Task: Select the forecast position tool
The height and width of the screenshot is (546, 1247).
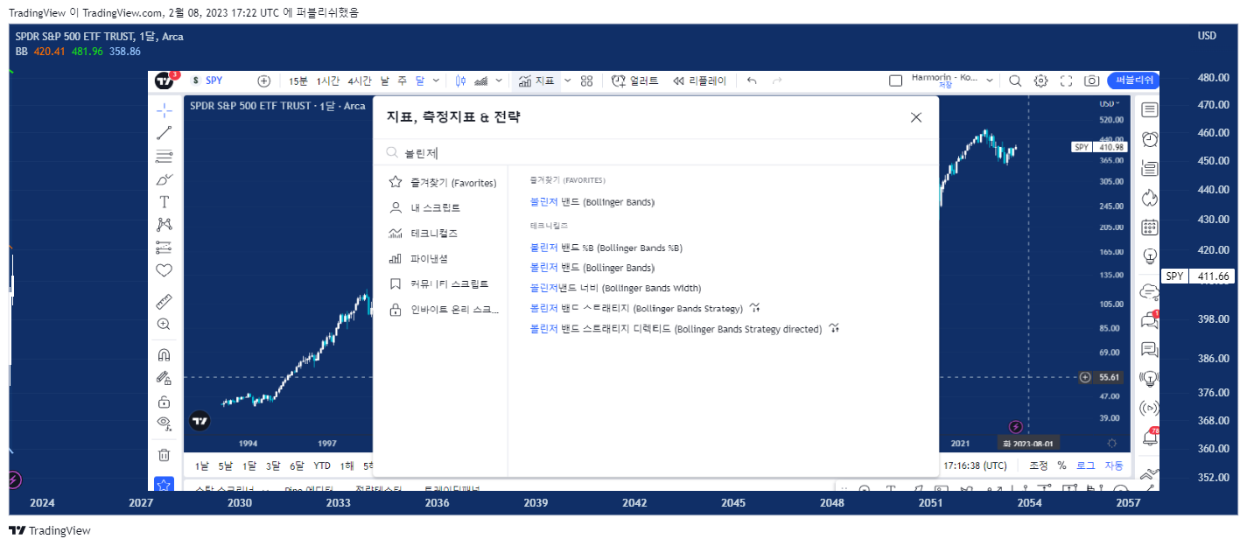Action: click(x=164, y=248)
